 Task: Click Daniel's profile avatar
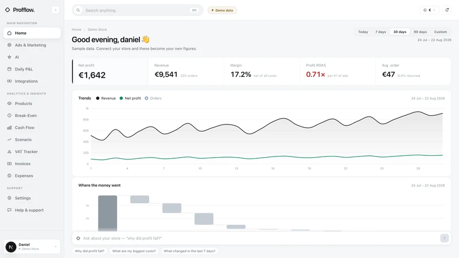(x=11, y=247)
